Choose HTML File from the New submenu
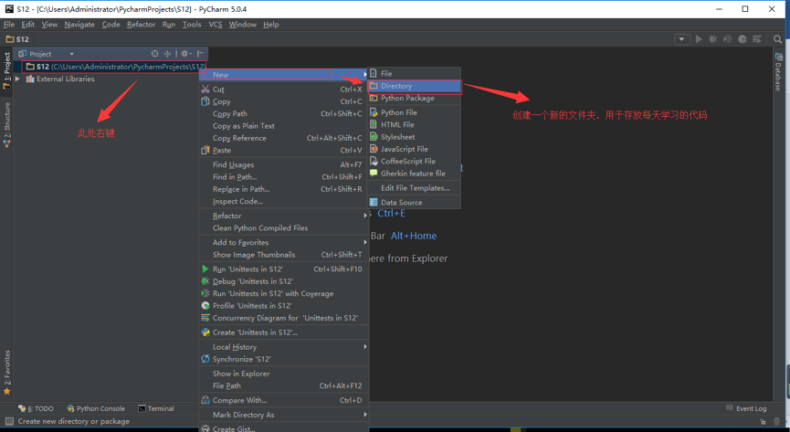Viewport: 790px width, 432px height. click(x=414, y=124)
